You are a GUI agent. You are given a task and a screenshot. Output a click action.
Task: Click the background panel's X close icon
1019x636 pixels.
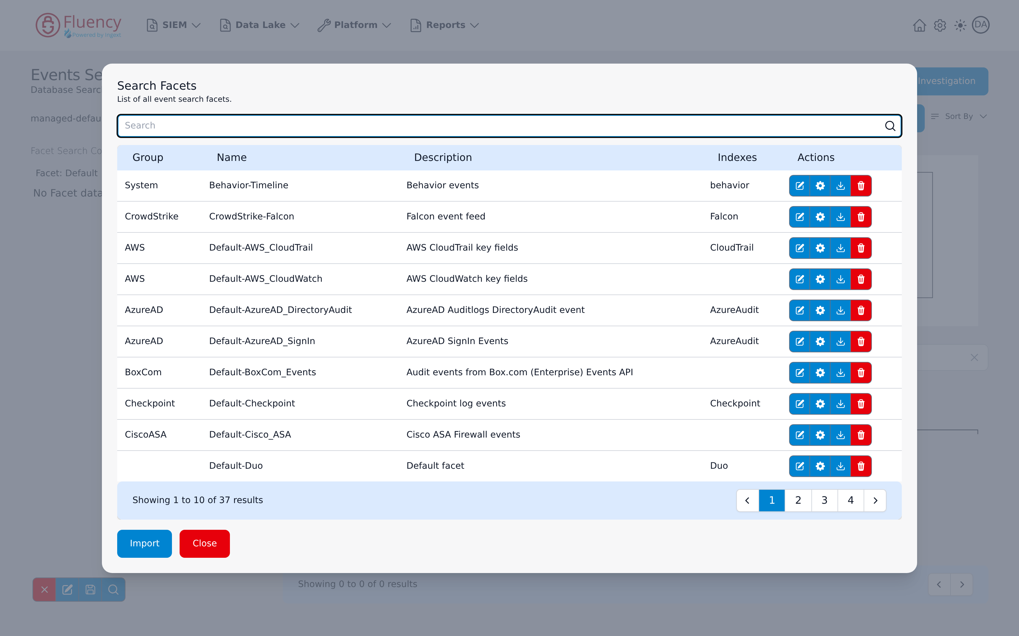click(x=974, y=357)
